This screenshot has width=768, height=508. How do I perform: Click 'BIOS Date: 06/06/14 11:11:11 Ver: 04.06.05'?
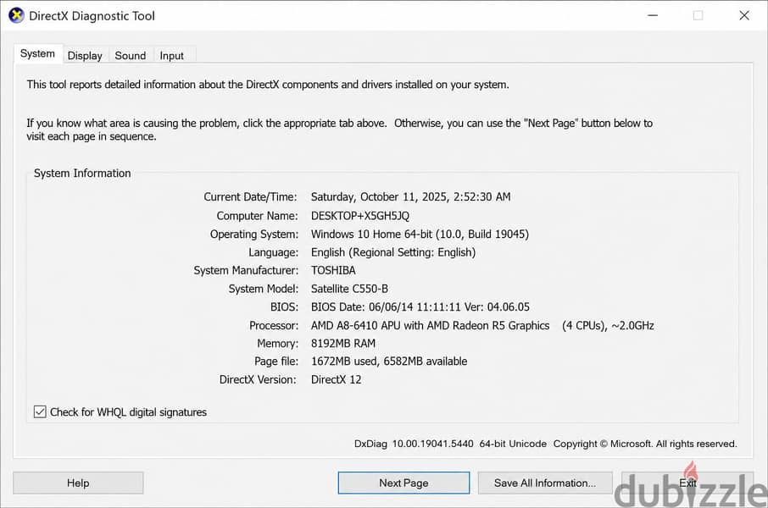click(420, 306)
